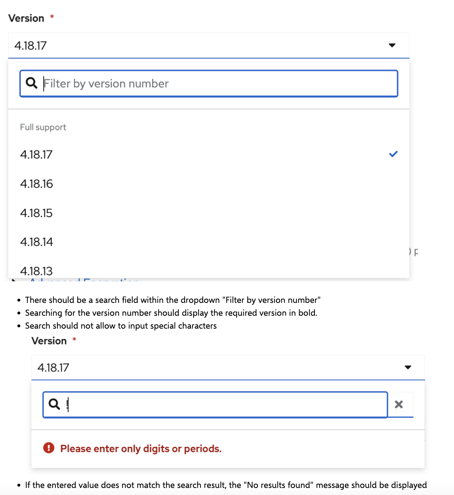Clear the lower search field with X

399,404
